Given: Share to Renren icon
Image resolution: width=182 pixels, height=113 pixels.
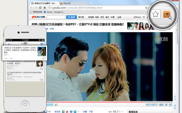Looking at the screenshot, I should tap(71, 112).
